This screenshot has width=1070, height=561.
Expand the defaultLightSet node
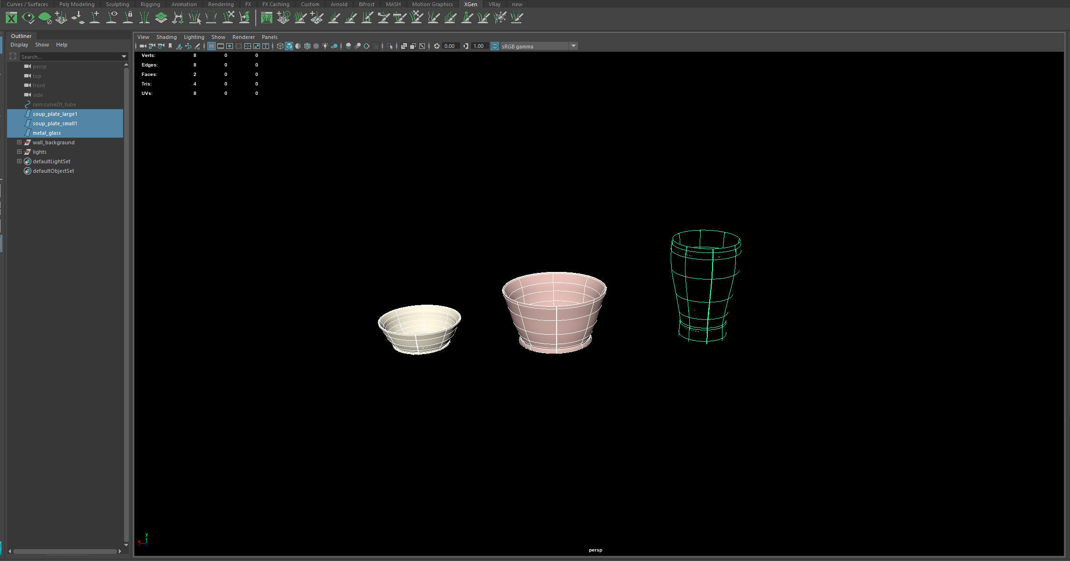(x=19, y=161)
